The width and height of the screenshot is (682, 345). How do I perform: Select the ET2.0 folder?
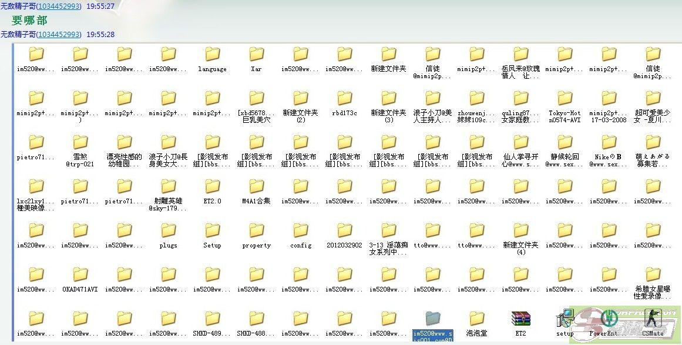click(212, 187)
